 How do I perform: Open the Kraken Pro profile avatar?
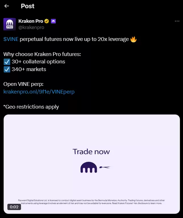[10, 24]
